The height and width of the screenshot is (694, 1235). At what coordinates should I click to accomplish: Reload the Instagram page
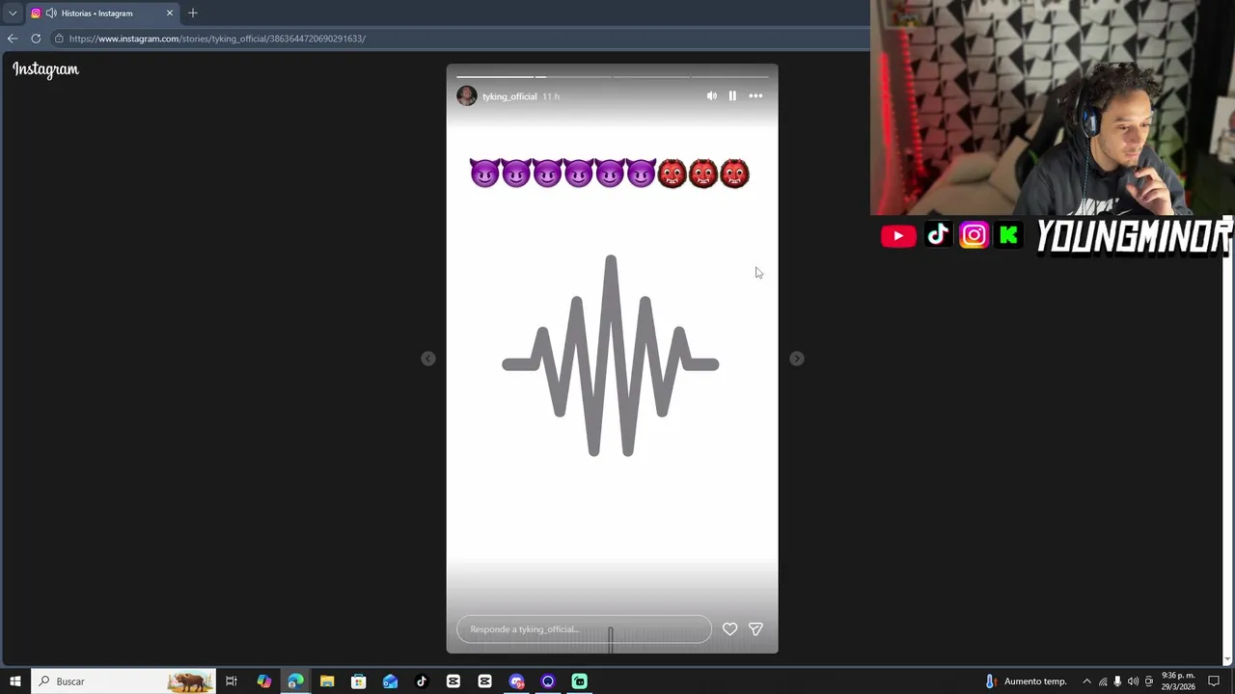(36, 39)
